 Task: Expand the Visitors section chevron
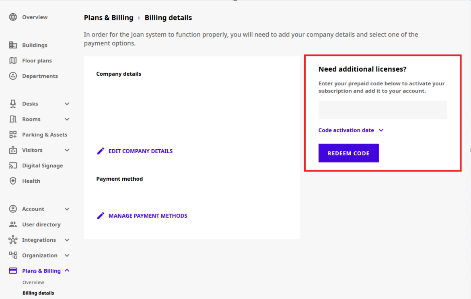[67, 150]
